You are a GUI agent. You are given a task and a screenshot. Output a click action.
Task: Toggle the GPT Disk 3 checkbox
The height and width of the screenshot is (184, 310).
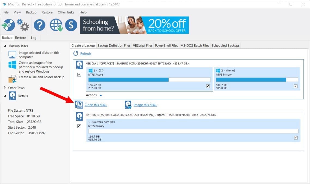click(x=79, y=126)
